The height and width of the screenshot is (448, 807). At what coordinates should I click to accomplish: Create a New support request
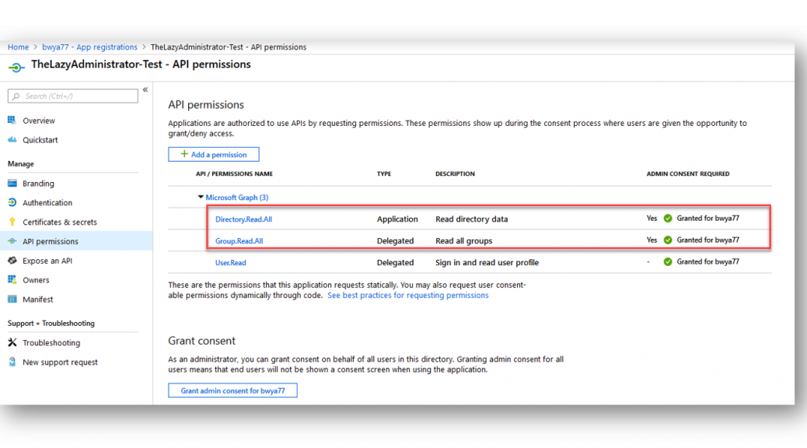click(x=60, y=362)
